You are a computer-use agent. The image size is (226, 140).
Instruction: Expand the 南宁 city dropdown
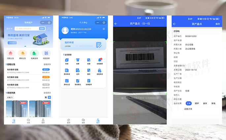10,29
